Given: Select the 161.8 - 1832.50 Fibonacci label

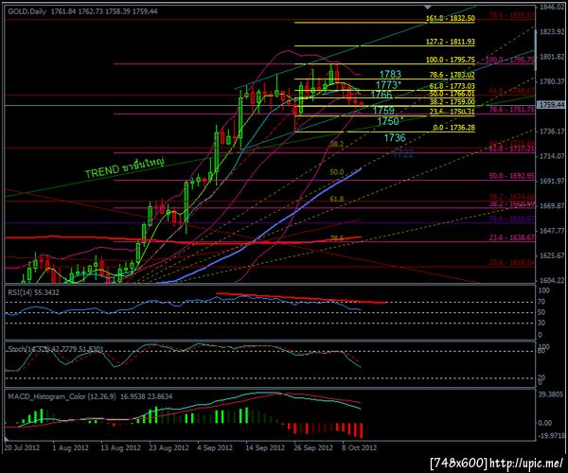Looking at the screenshot, I should pos(451,18).
